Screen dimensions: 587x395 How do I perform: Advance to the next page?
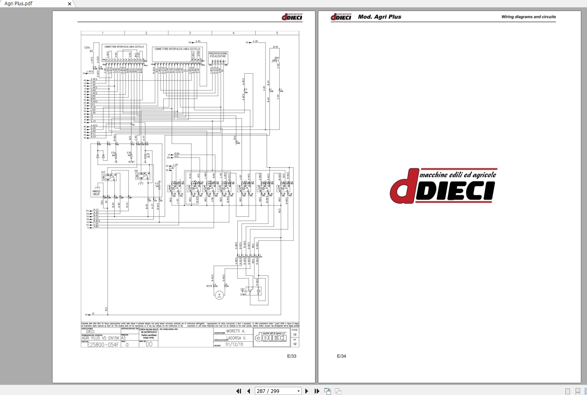point(307,391)
